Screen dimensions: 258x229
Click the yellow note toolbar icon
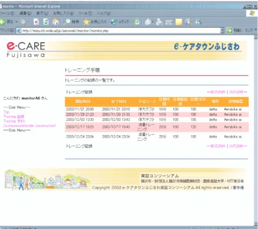click(x=179, y=22)
